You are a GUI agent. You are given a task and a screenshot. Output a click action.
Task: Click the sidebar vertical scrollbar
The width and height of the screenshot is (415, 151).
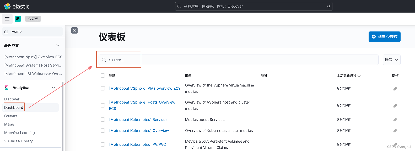63,116
